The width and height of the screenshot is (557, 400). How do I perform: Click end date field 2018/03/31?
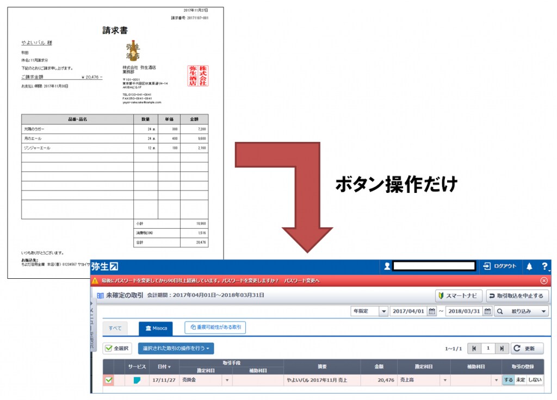click(x=464, y=311)
